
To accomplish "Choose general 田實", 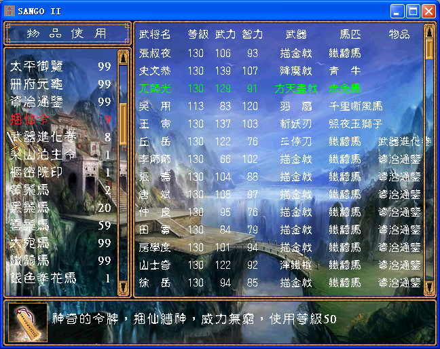I will pyautogui.click(x=155, y=230).
